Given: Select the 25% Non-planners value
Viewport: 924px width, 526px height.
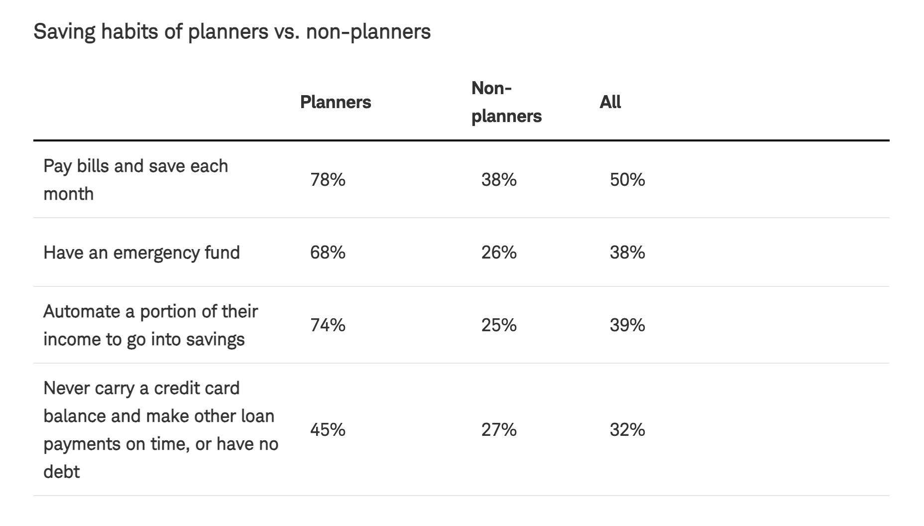Looking at the screenshot, I should [x=499, y=325].
